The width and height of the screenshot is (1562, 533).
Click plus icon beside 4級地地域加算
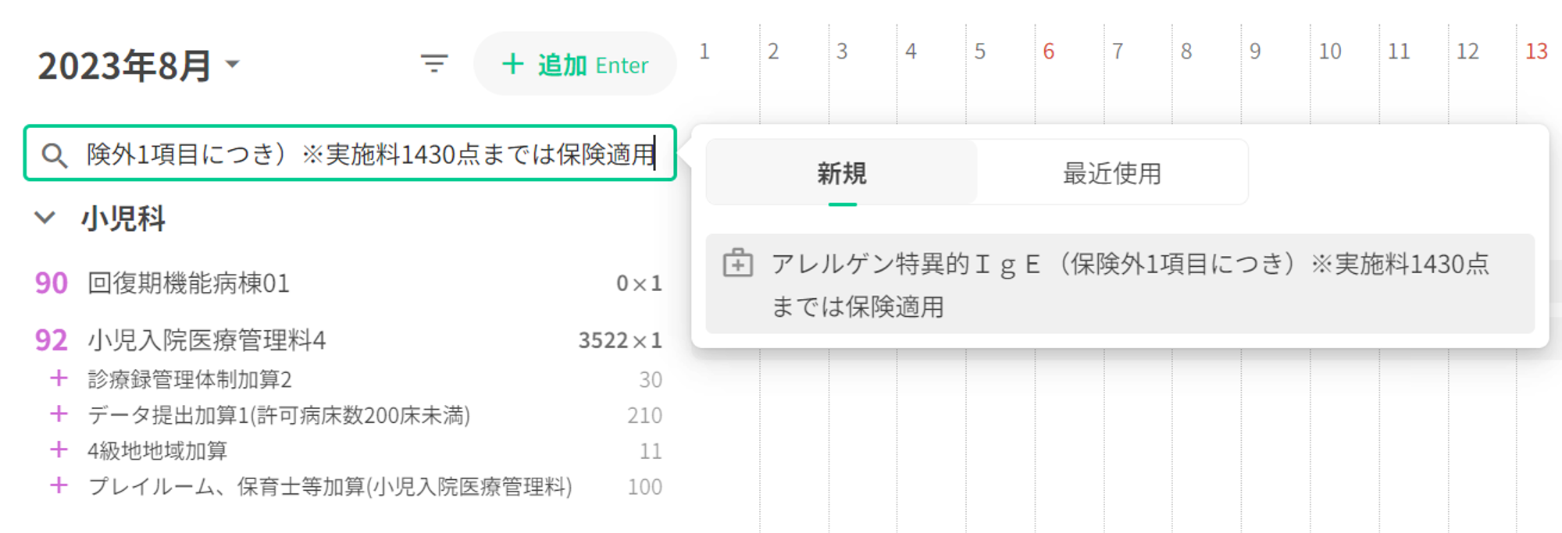[x=59, y=450]
